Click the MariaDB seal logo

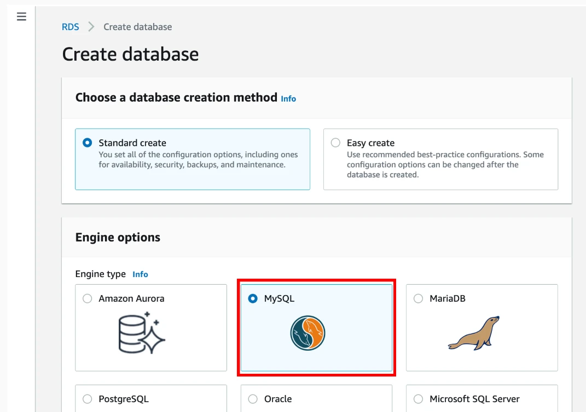point(474,333)
